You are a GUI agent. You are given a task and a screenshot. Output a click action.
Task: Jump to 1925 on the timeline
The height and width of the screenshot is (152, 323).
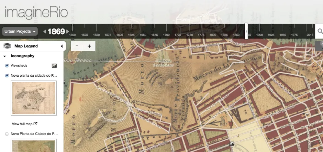(271, 35)
